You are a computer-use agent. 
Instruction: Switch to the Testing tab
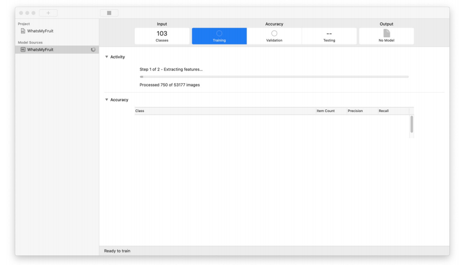329,36
